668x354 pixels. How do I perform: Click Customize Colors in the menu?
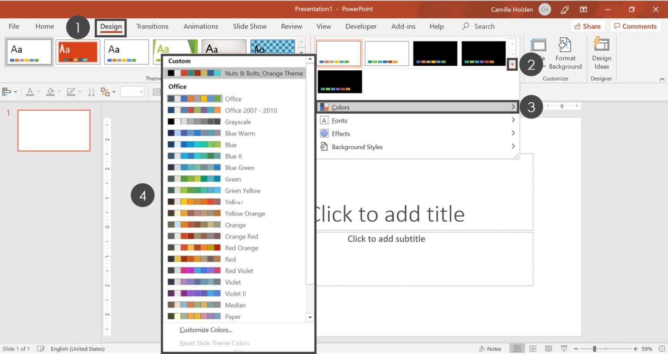206,330
